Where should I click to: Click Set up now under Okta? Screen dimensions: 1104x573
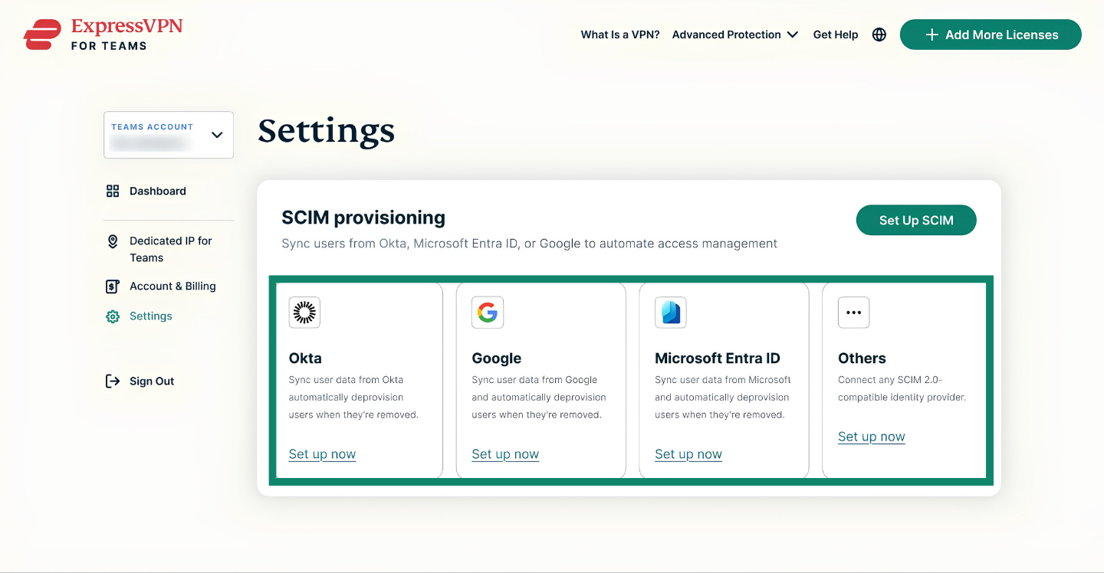[322, 454]
